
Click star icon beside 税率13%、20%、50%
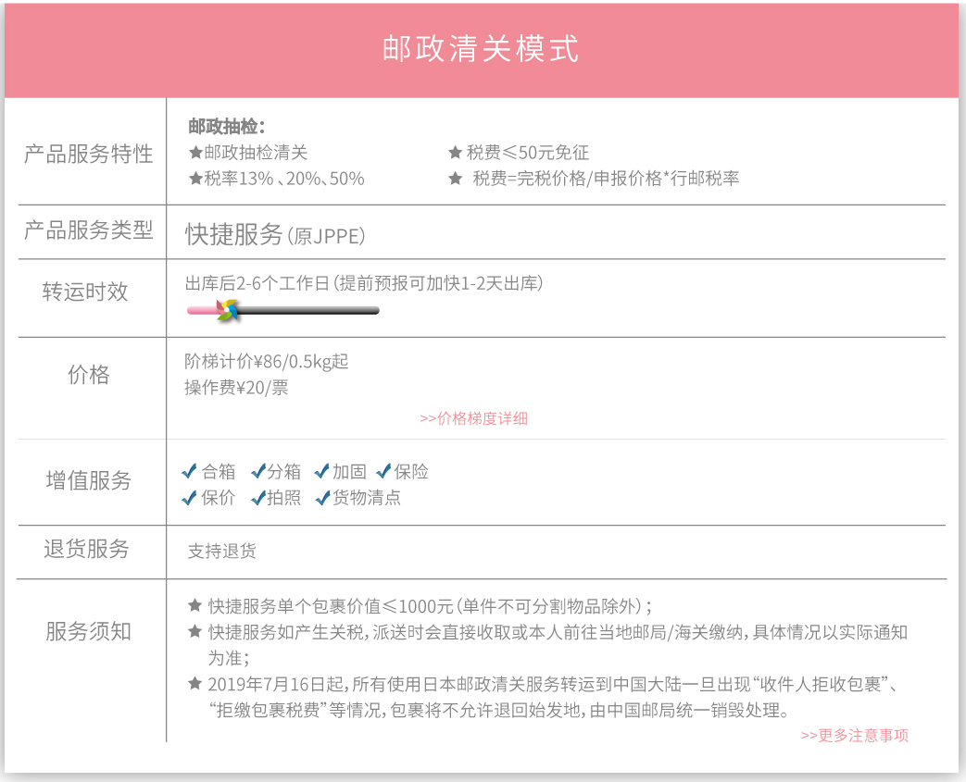[x=195, y=179]
